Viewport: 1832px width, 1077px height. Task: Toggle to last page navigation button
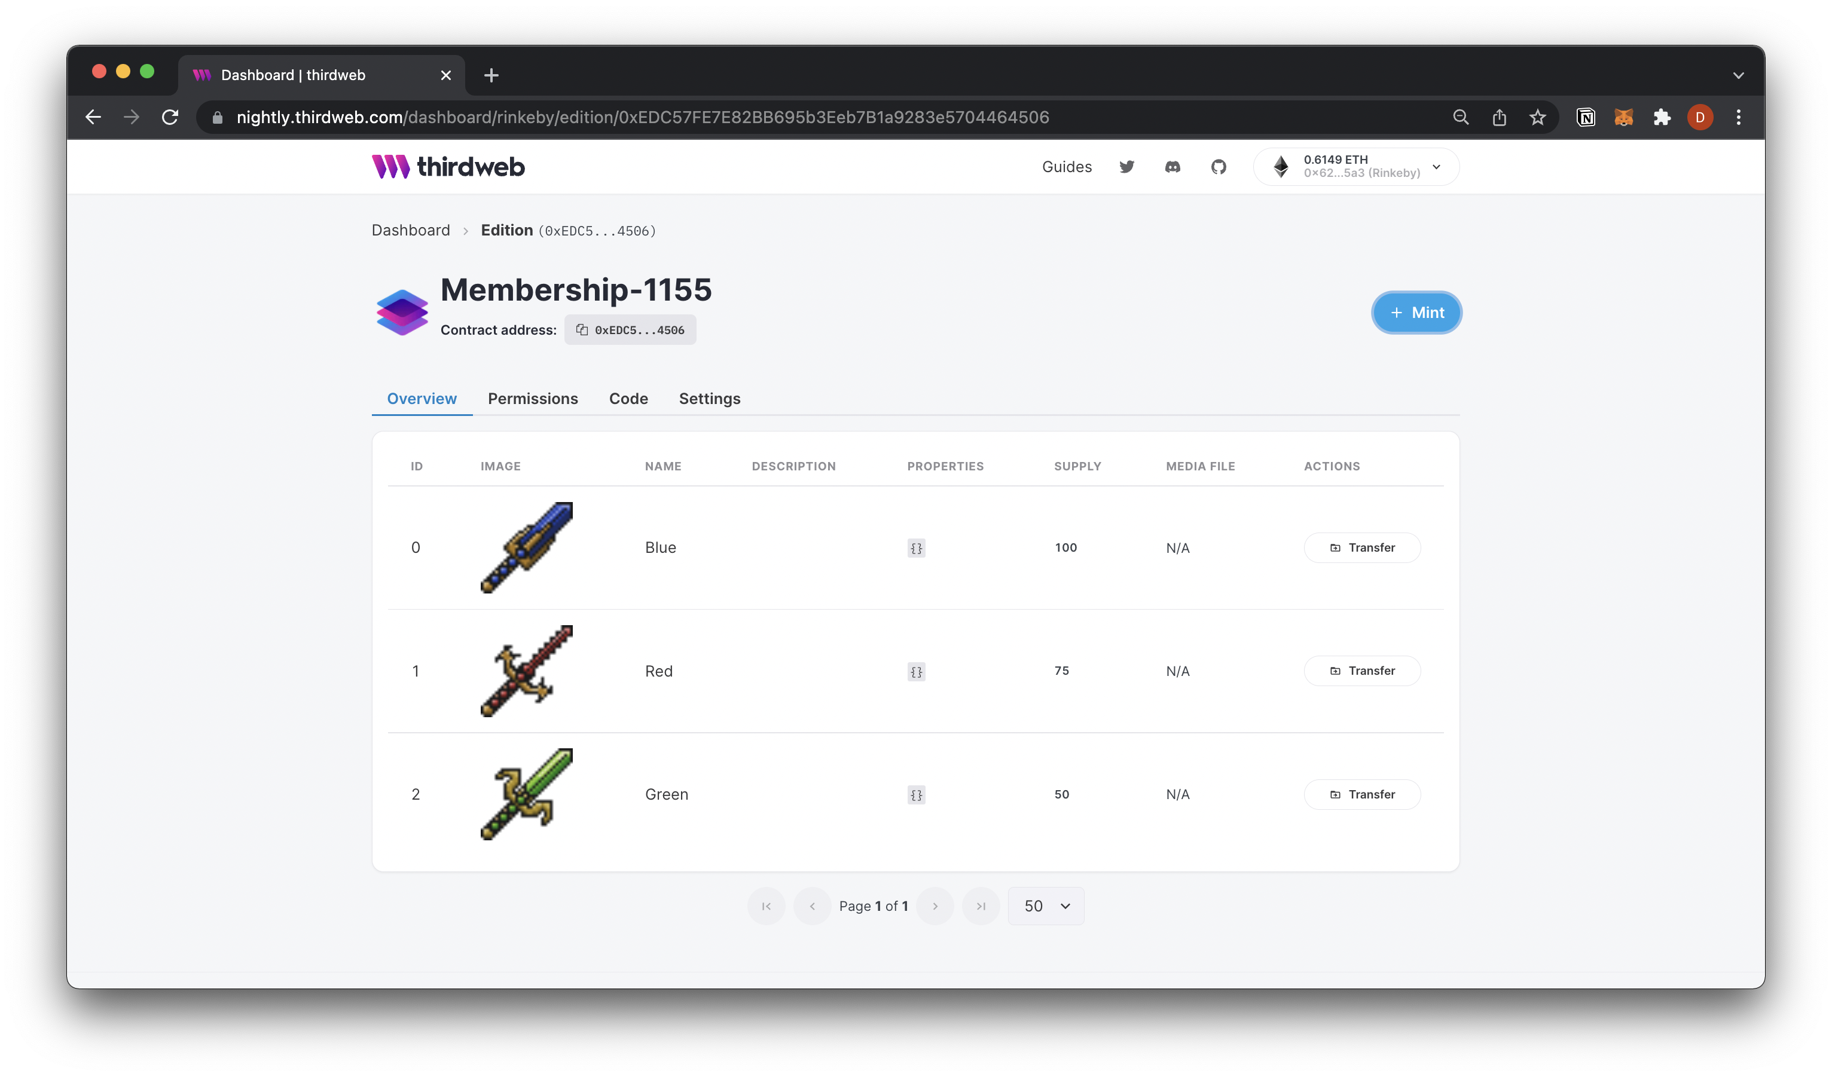pos(981,907)
